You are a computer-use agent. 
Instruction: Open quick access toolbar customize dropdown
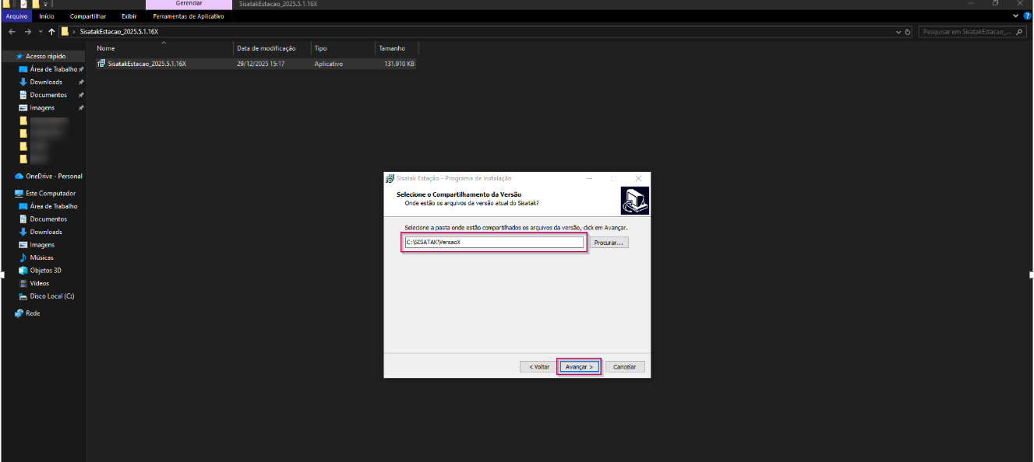click(46, 5)
